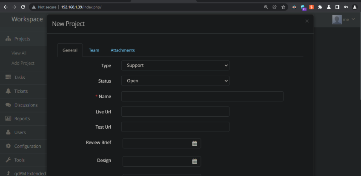Viewport: 361px width, 176px height.
Task: Click the Name input field
Action: (x=202, y=96)
